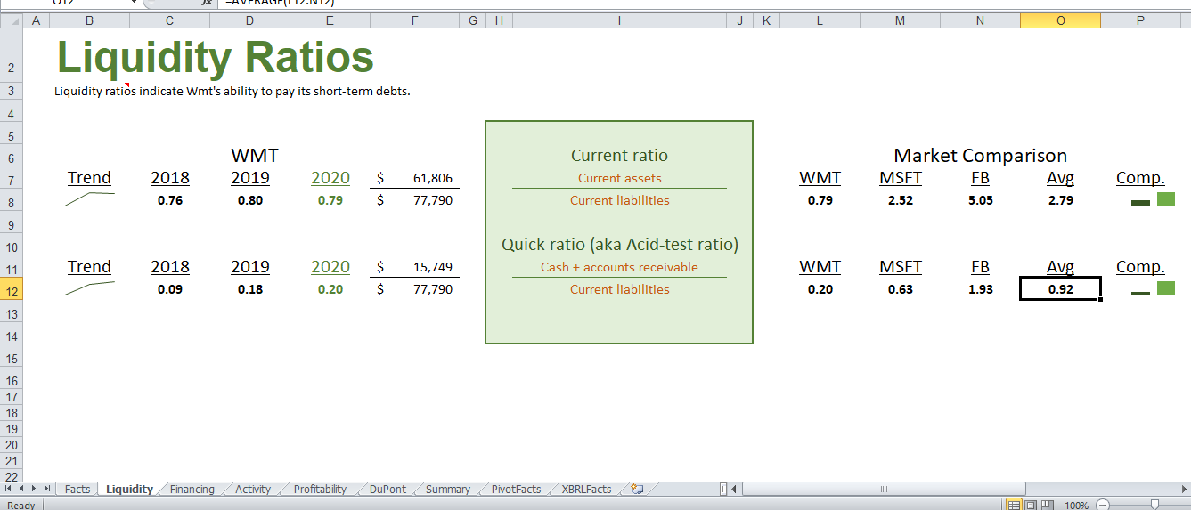
Task: Select column P header
Action: click(x=1140, y=20)
